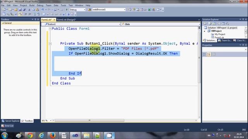
Task: Click the Find in Files icon
Action: (x=90, y=10)
